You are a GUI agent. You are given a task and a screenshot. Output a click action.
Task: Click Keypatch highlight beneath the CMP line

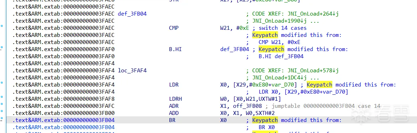pyautogui.click(x=265, y=35)
